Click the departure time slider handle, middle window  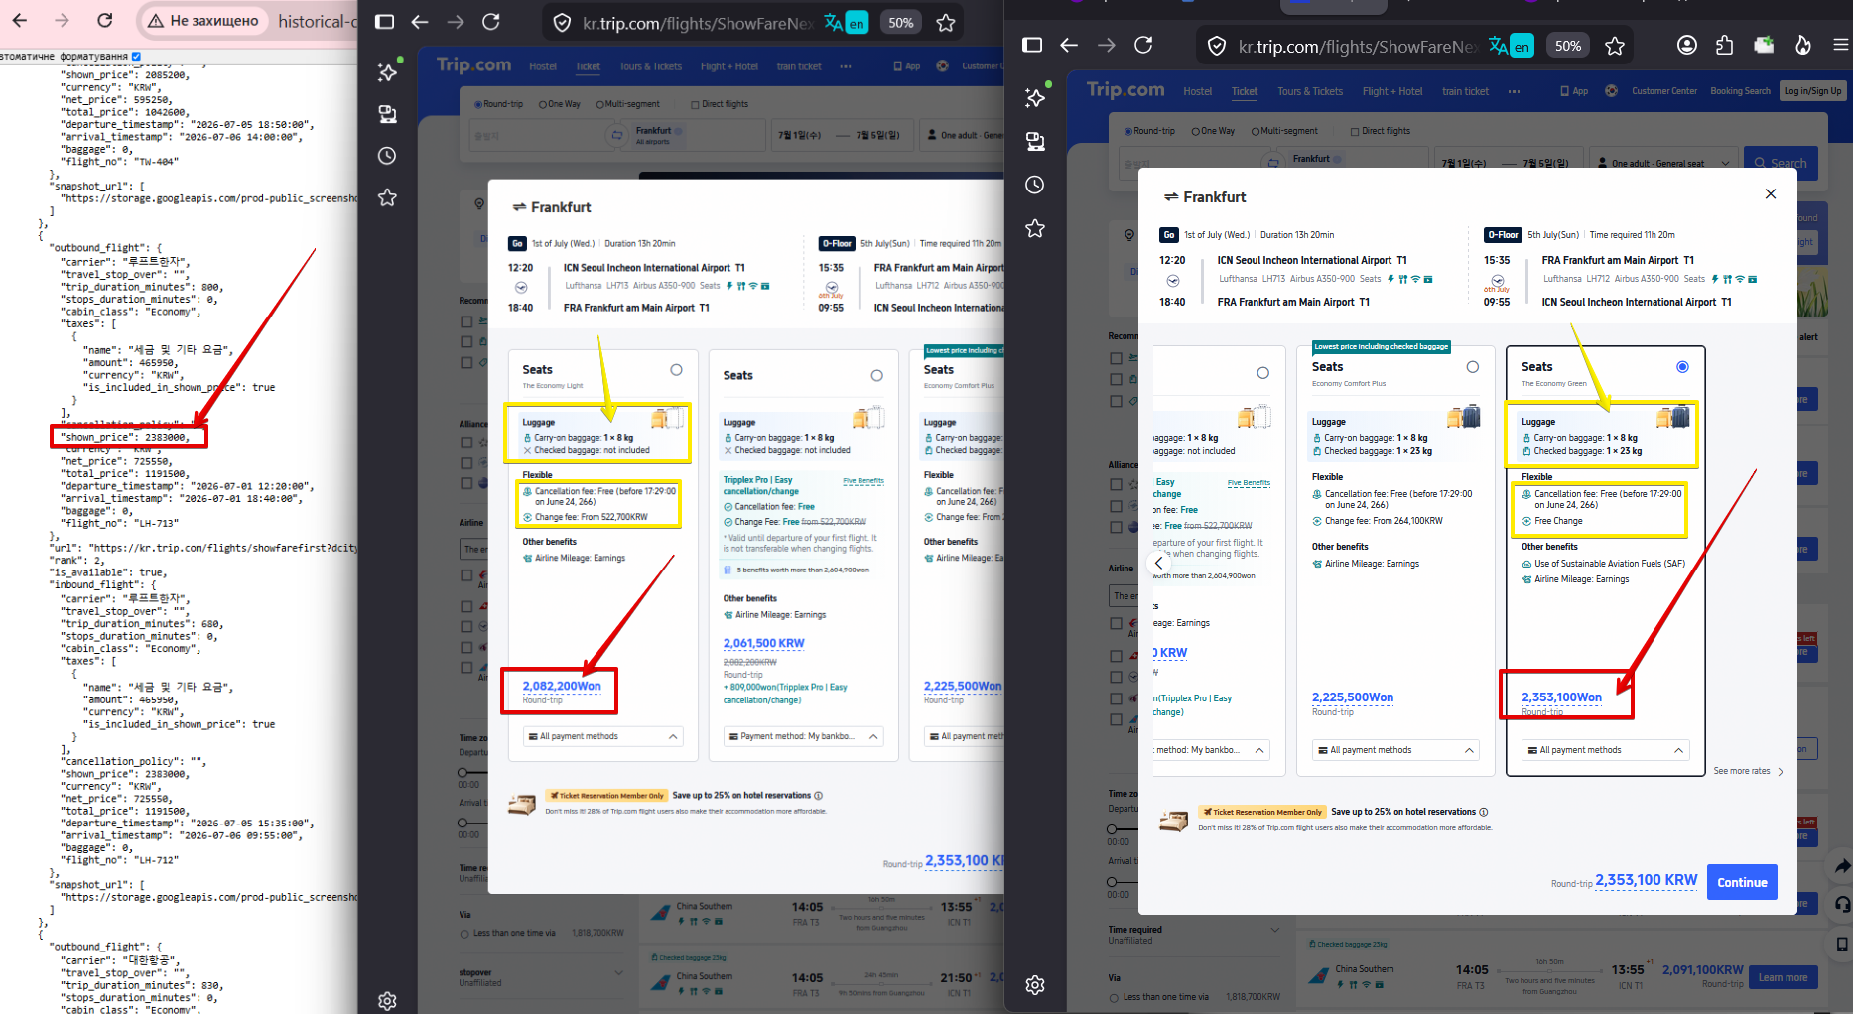click(463, 772)
